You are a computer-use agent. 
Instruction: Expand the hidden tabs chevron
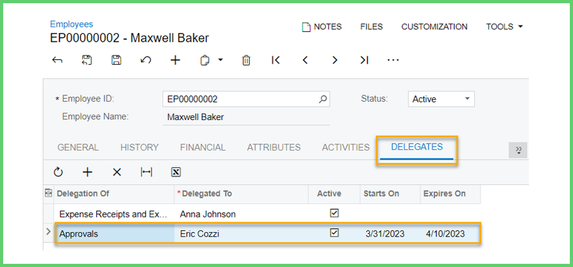click(x=518, y=150)
